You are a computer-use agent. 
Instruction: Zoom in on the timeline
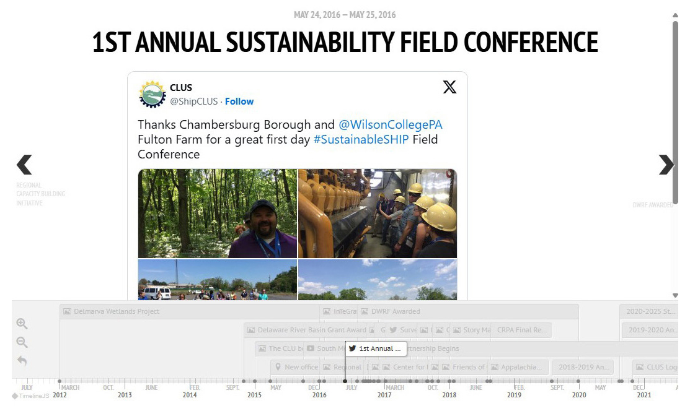(x=22, y=324)
